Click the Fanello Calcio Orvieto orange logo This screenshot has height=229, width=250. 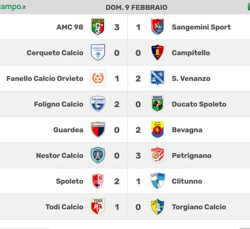pyautogui.click(x=98, y=78)
